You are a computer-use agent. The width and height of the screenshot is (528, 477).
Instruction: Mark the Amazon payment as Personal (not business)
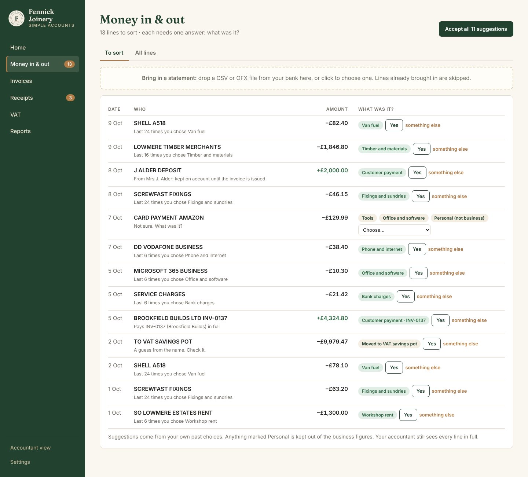click(x=459, y=218)
